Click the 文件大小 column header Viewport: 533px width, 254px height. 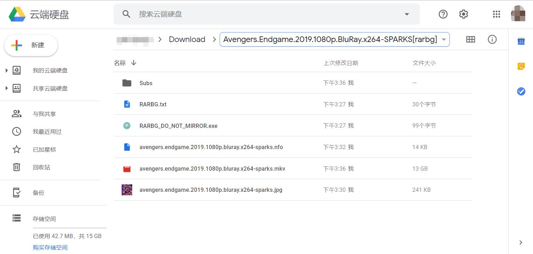click(x=424, y=63)
